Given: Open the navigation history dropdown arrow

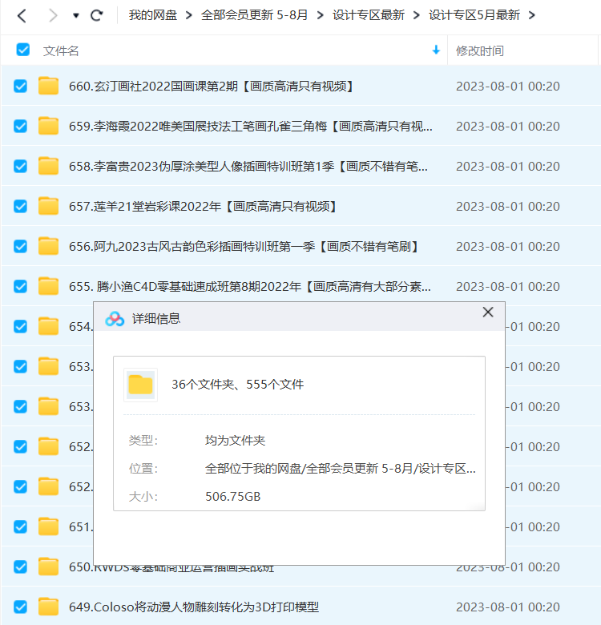Looking at the screenshot, I should 76,15.
